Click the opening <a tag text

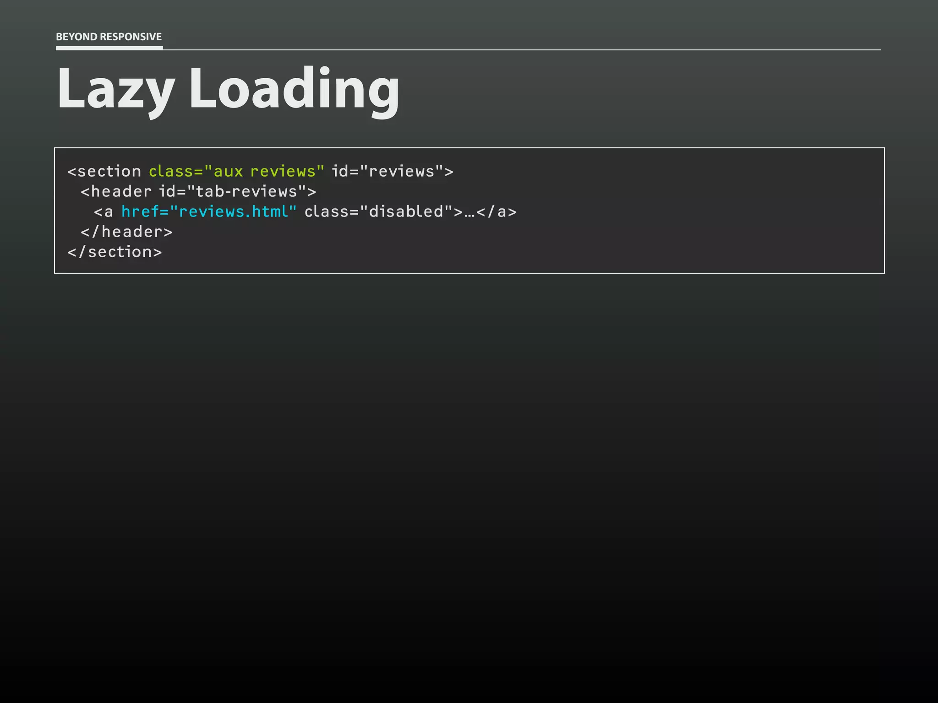[x=104, y=211]
